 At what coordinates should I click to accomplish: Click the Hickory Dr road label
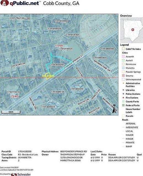point(19,65)
